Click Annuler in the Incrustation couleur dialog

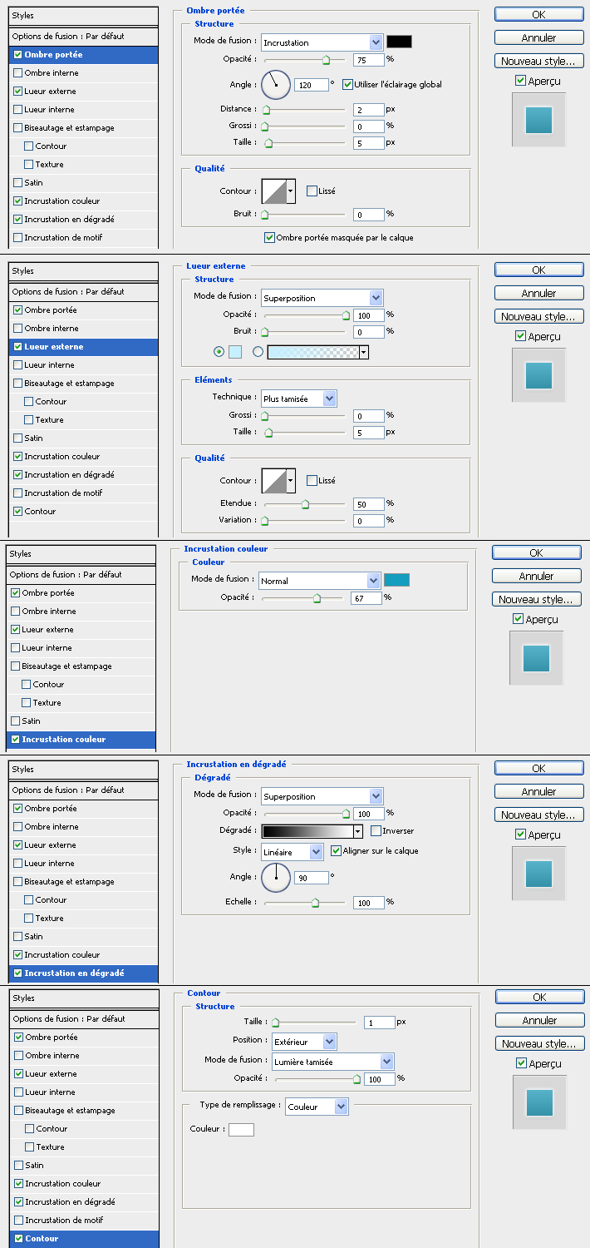click(x=536, y=576)
